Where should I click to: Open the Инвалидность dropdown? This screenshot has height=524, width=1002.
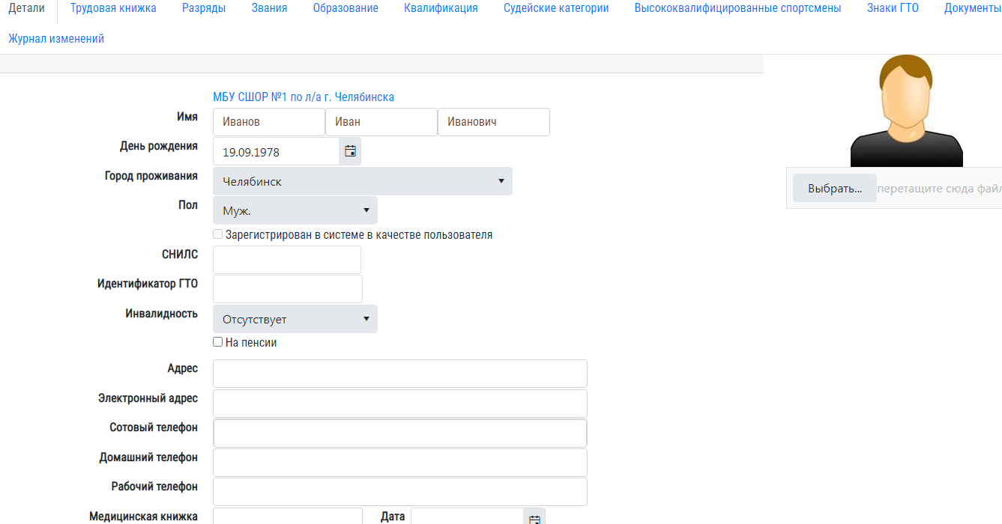tap(295, 319)
